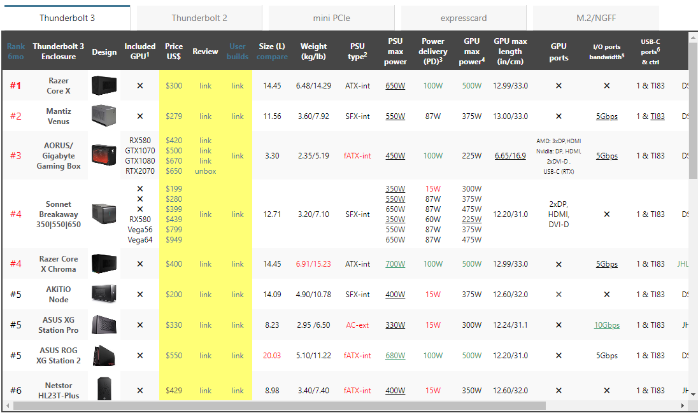
Task: Select the Thunderbolt 3 tab
Action: pyautogui.click(x=67, y=18)
